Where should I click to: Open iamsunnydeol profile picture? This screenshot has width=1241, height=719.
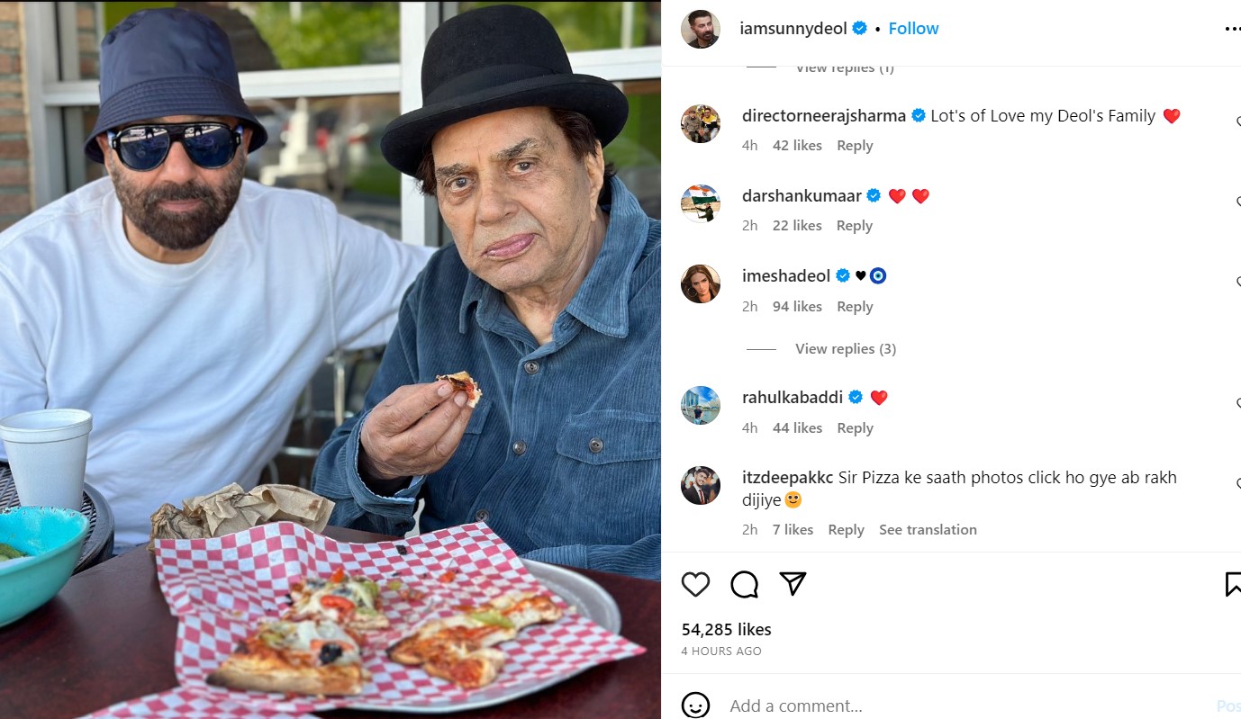701,29
